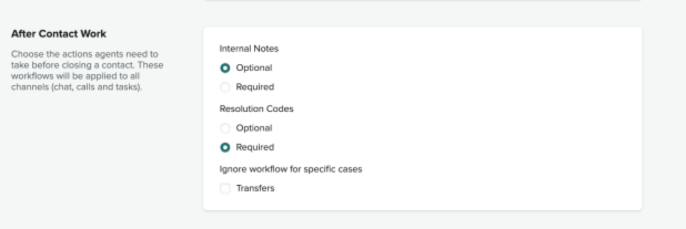This screenshot has height=229, width=686.
Task: Click the 'Choose the actions agents need' description
Action: point(84,54)
